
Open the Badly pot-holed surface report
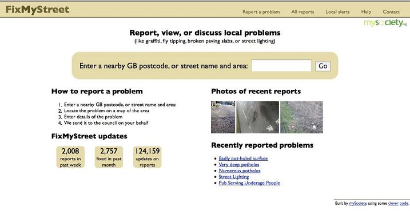(x=243, y=158)
